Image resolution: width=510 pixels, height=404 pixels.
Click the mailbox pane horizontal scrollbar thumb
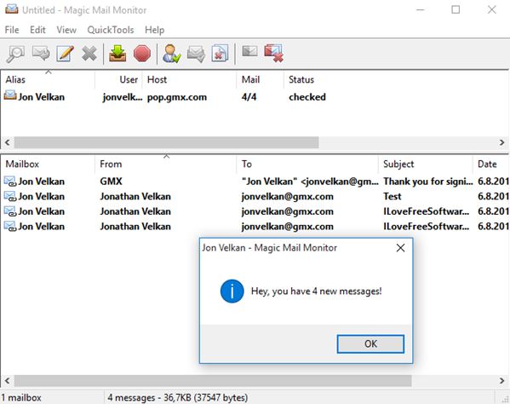(x=167, y=142)
